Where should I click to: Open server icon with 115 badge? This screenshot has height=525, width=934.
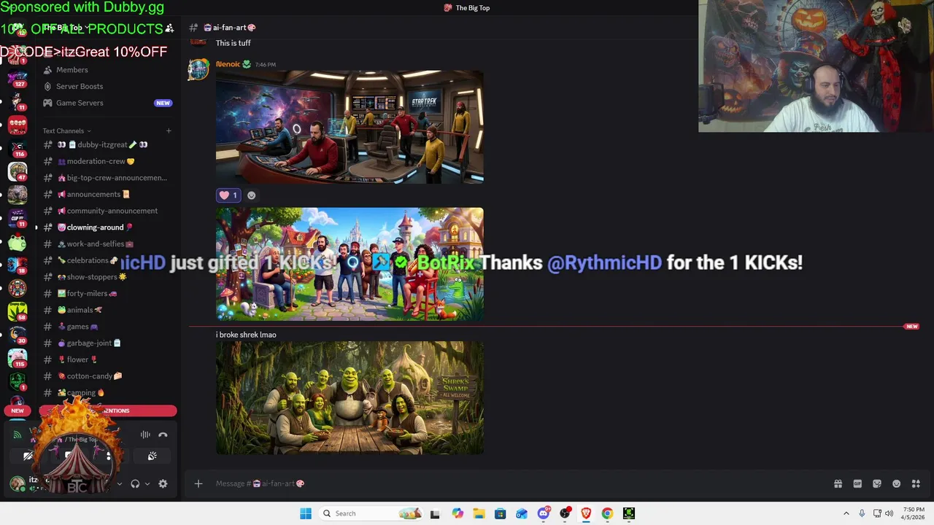18,357
